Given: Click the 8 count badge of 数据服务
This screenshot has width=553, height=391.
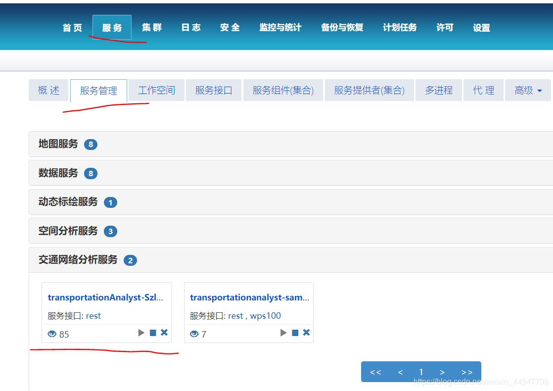Looking at the screenshot, I should tap(91, 173).
